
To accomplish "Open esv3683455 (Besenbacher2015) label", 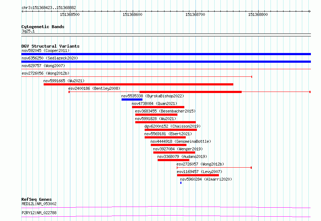I will (165, 111).
